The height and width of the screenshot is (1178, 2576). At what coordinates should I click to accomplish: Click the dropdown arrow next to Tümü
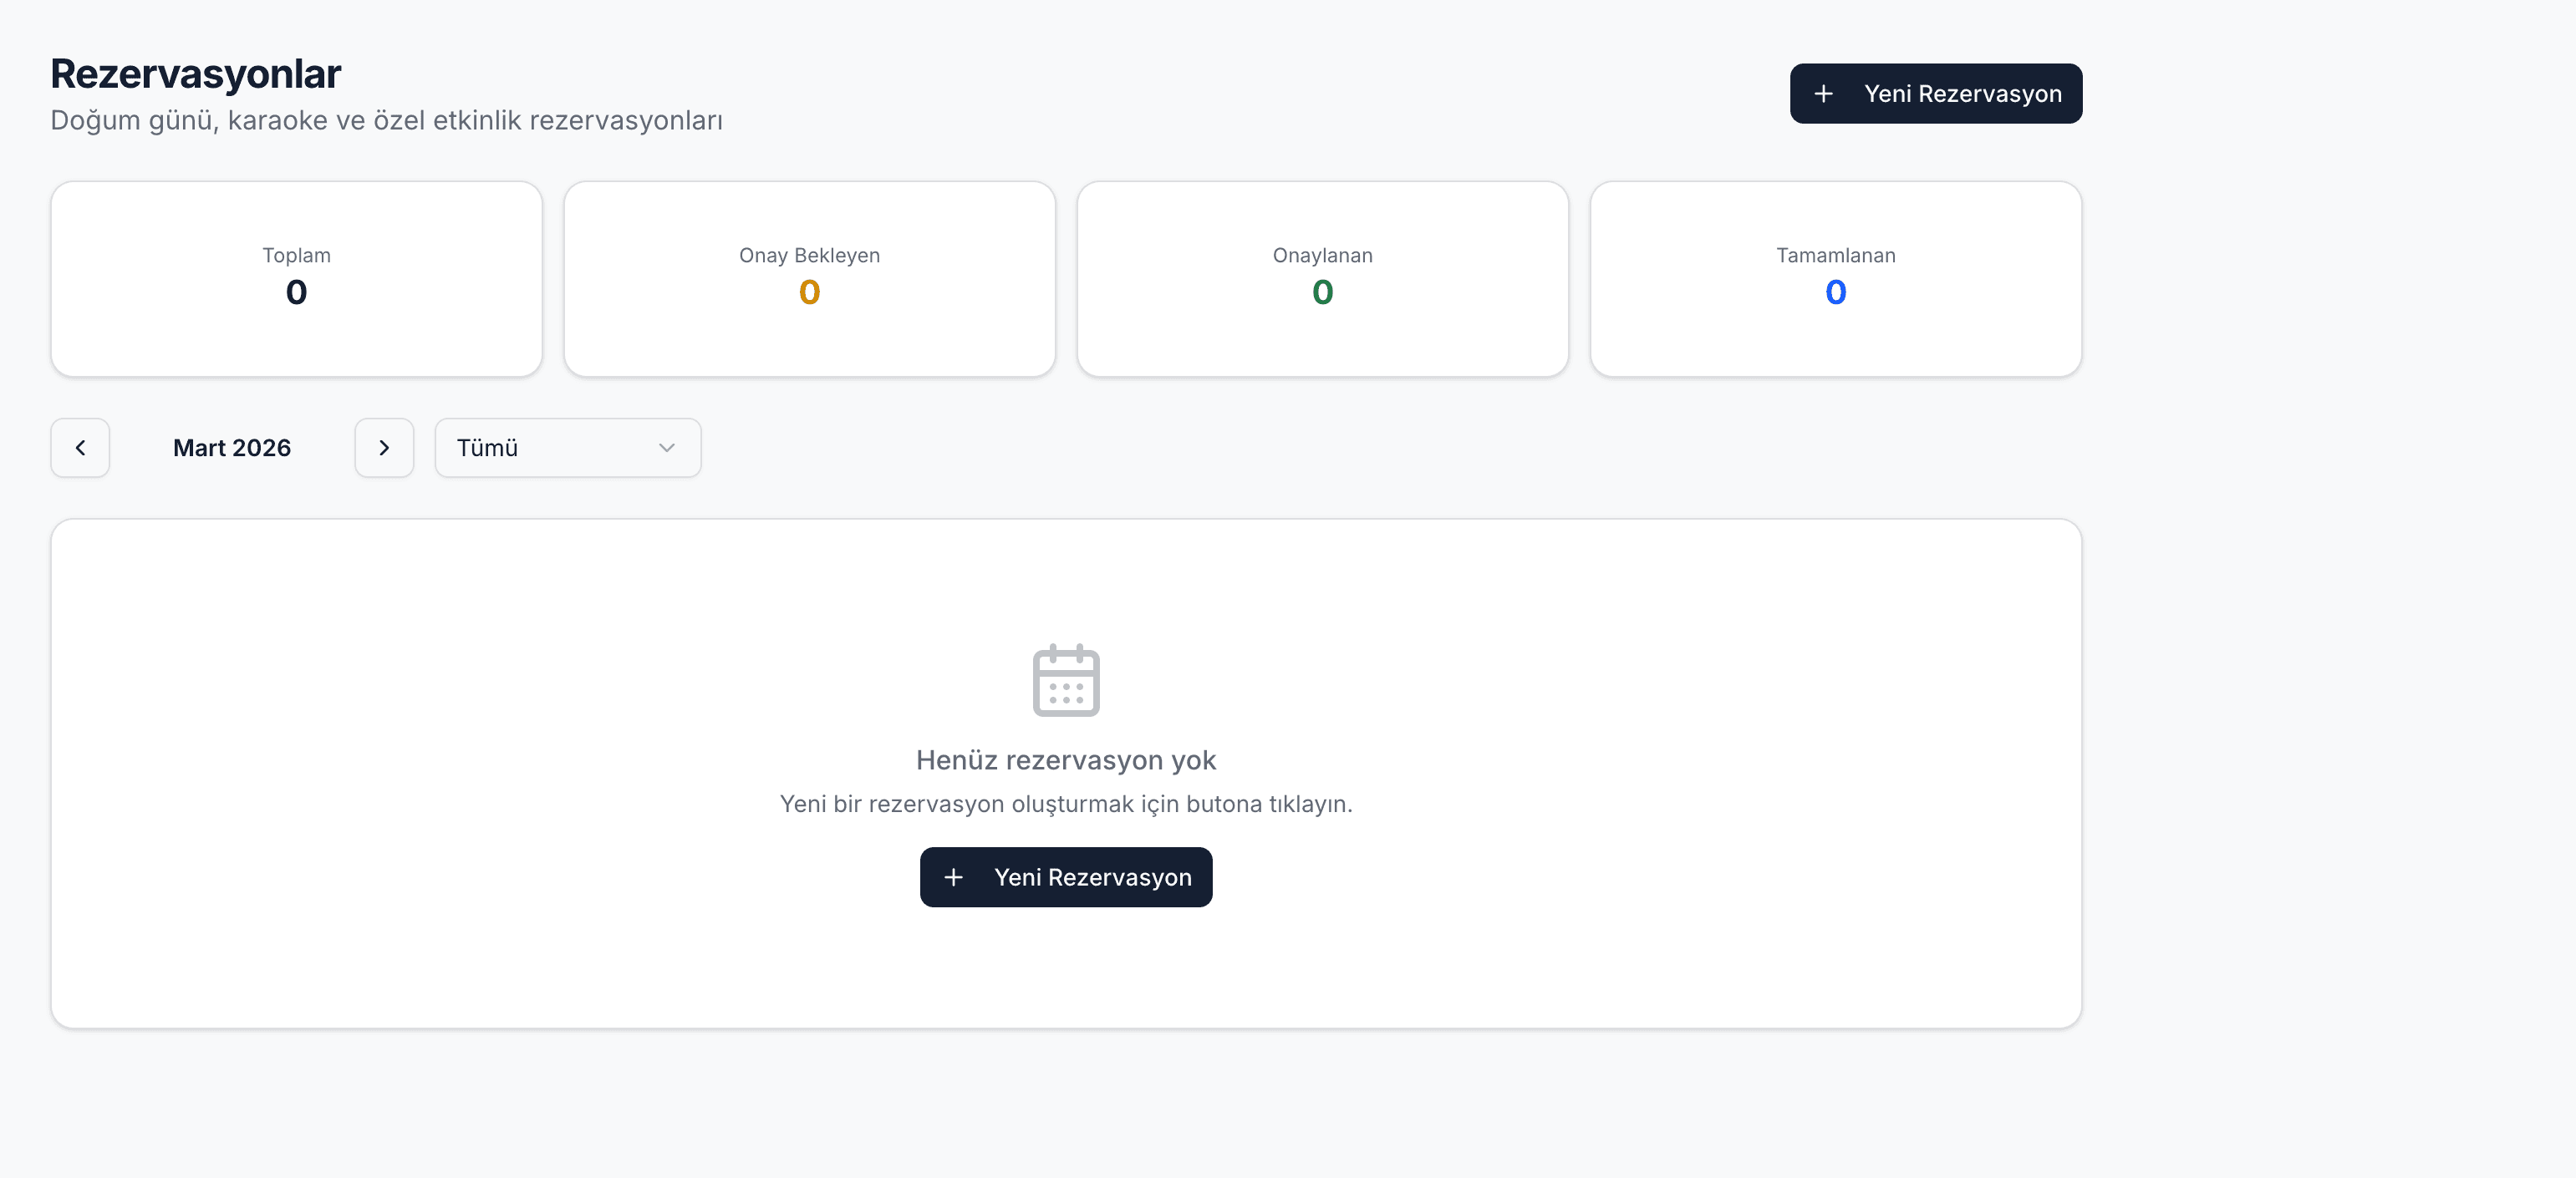(667, 448)
